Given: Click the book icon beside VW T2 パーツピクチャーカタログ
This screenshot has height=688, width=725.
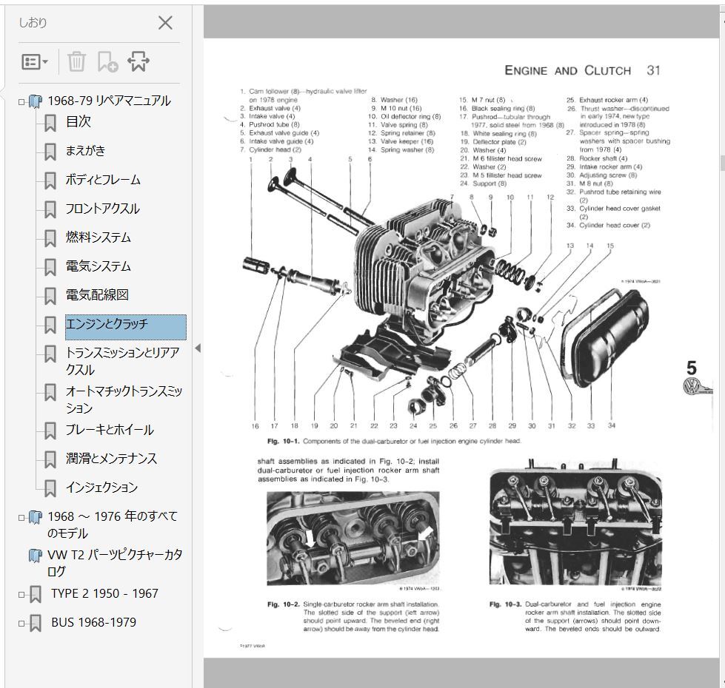Looking at the screenshot, I should tap(36, 556).
